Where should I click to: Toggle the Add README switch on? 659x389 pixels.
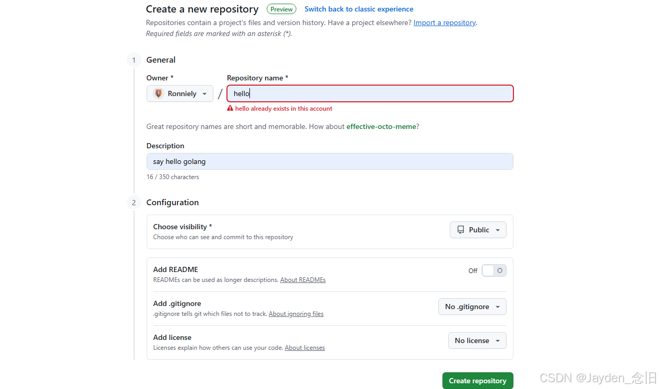(494, 270)
